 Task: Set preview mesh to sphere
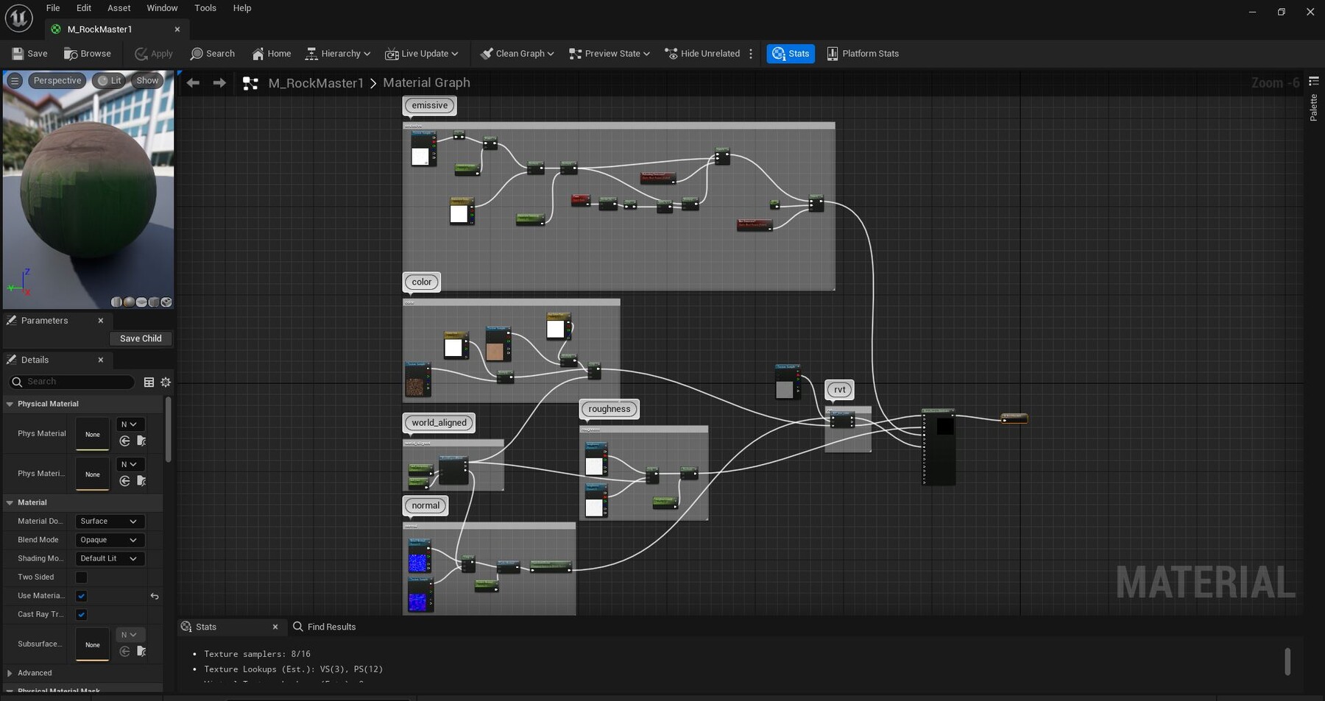click(x=129, y=302)
